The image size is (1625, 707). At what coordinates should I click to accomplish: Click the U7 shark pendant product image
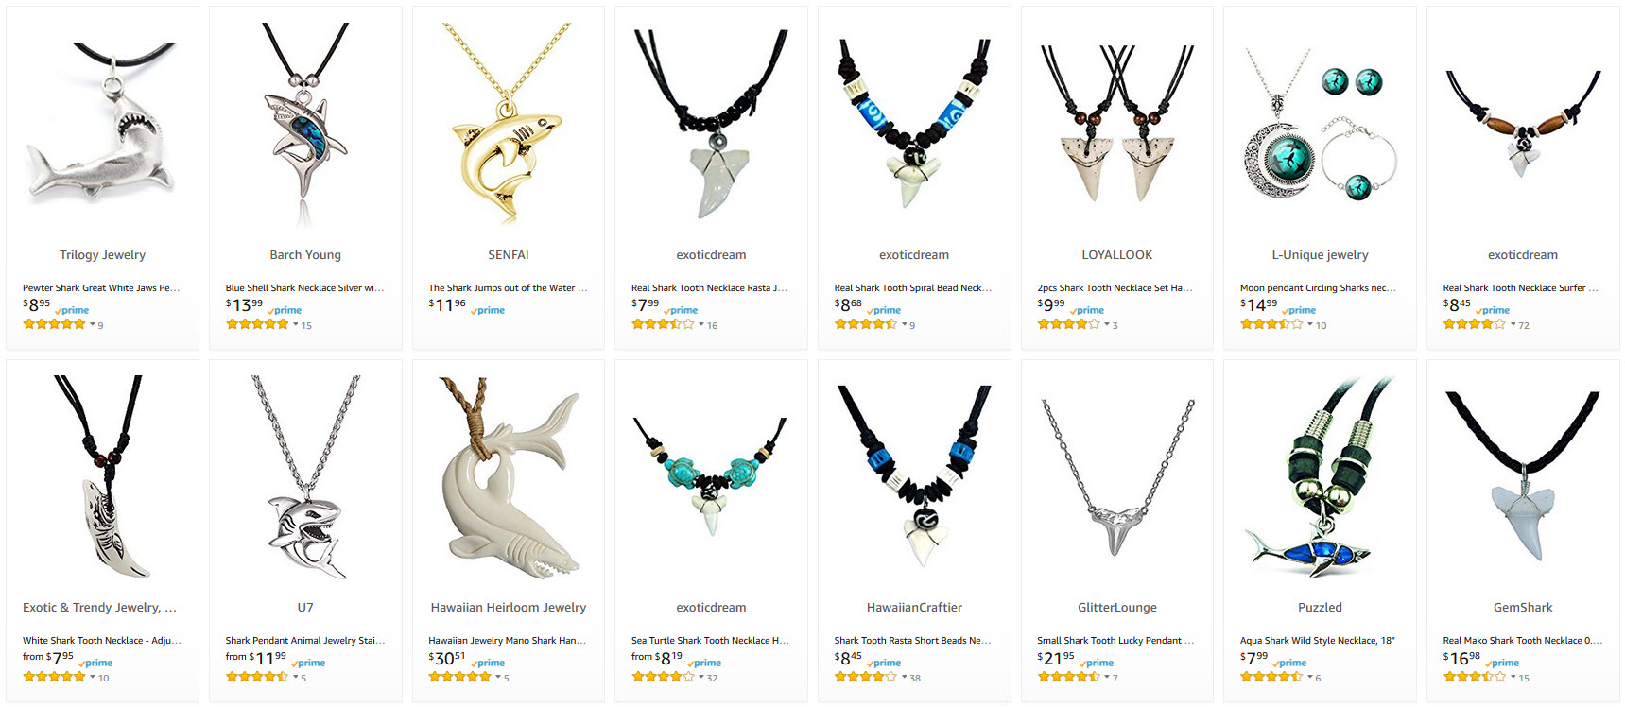(305, 477)
